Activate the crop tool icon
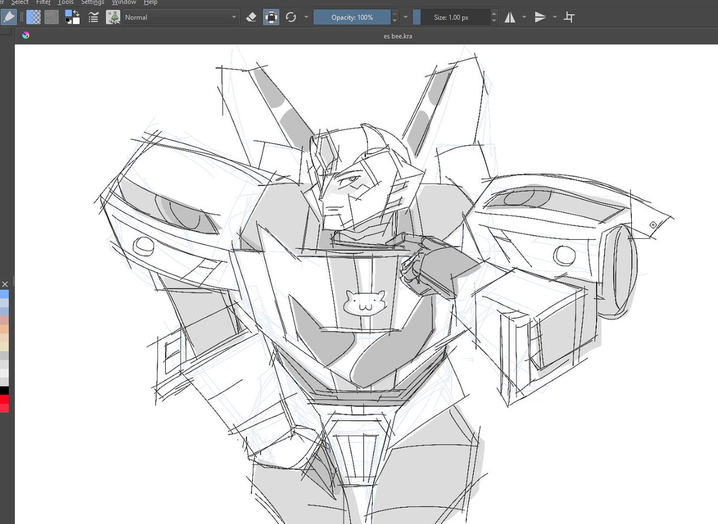Viewport: 718px width, 524px height. pyautogui.click(x=570, y=17)
